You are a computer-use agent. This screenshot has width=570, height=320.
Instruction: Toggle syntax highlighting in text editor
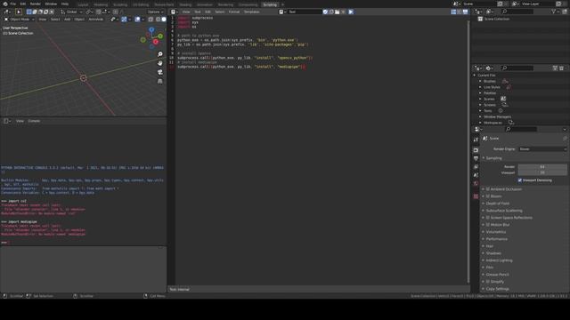(x=465, y=12)
